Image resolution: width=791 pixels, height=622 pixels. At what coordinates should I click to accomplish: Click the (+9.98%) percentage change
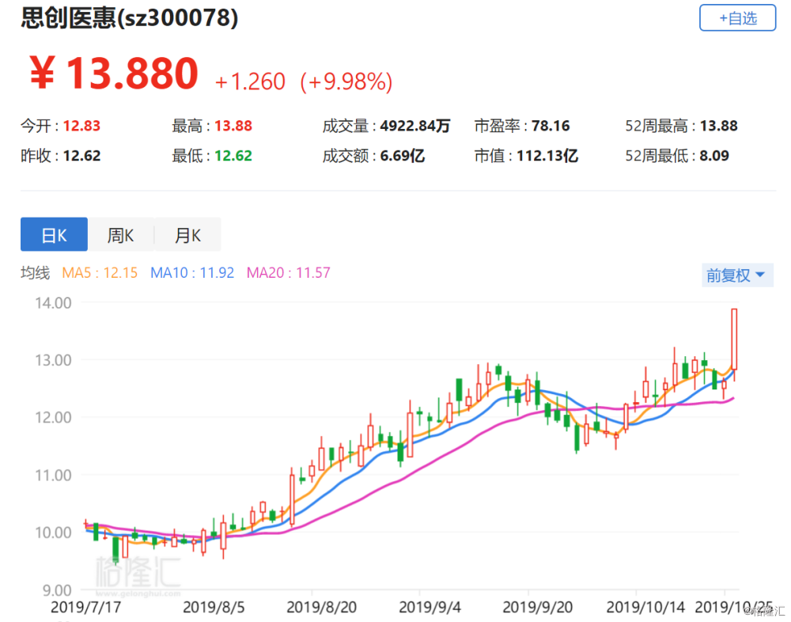346,82
